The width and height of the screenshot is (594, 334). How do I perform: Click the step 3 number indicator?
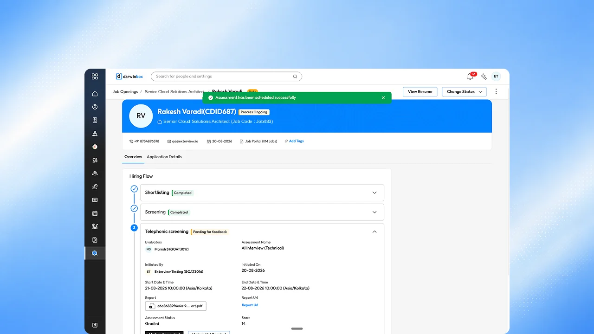coord(134,228)
